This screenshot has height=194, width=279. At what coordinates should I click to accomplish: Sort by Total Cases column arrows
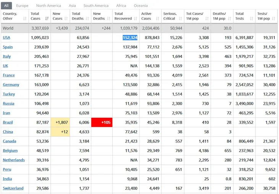click(47, 18)
